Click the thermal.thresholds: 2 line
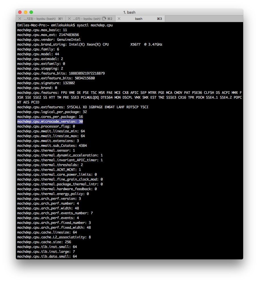The width and height of the screenshot is (259, 282). pos(50,165)
